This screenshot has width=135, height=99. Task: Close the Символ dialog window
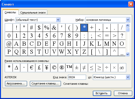[131, 4]
